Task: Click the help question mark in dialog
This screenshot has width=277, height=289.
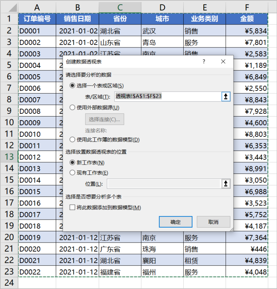Action: (x=204, y=62)
